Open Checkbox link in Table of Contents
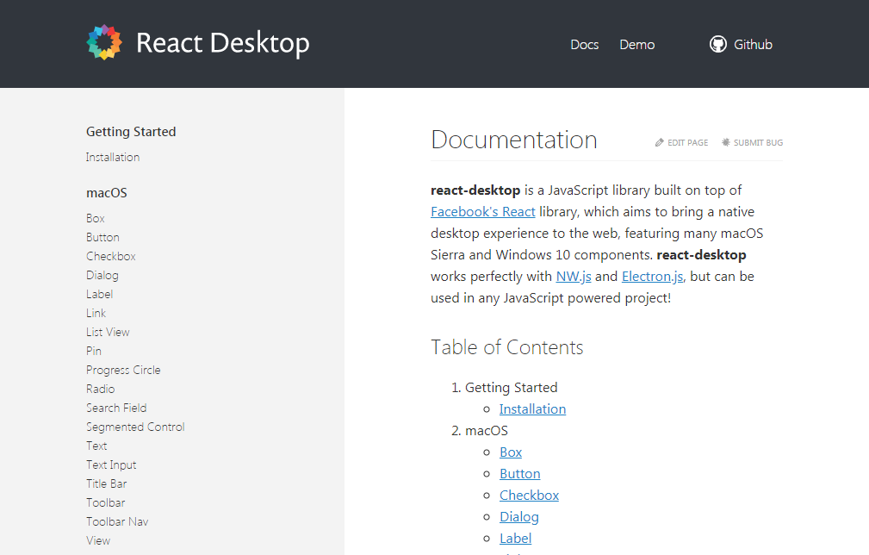Viewport: 869px width, 555px height. [530, 496]
